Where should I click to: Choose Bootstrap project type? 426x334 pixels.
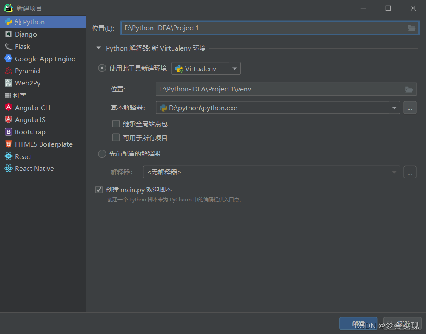pyautogui.click(x=43, y=132)
